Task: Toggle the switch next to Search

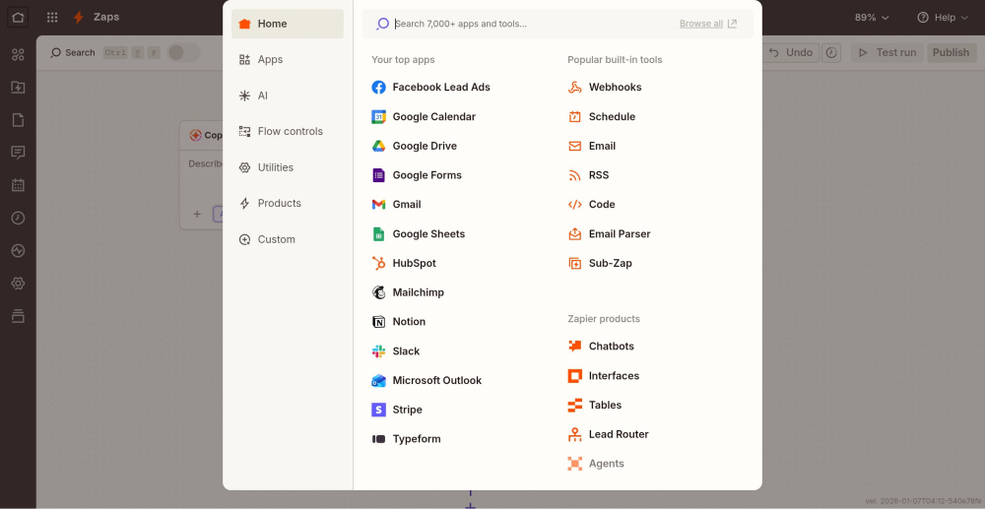Action: pos(182,52)
